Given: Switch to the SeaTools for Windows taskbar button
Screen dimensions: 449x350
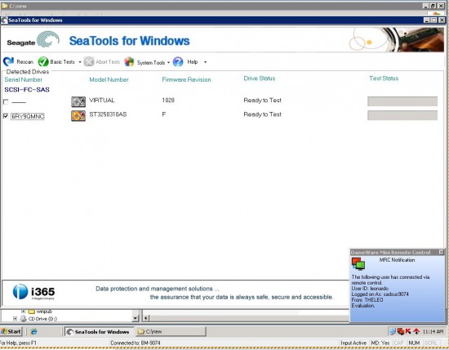Looking at the screenshot, I should pyautogui.click(x=99, y=332).
